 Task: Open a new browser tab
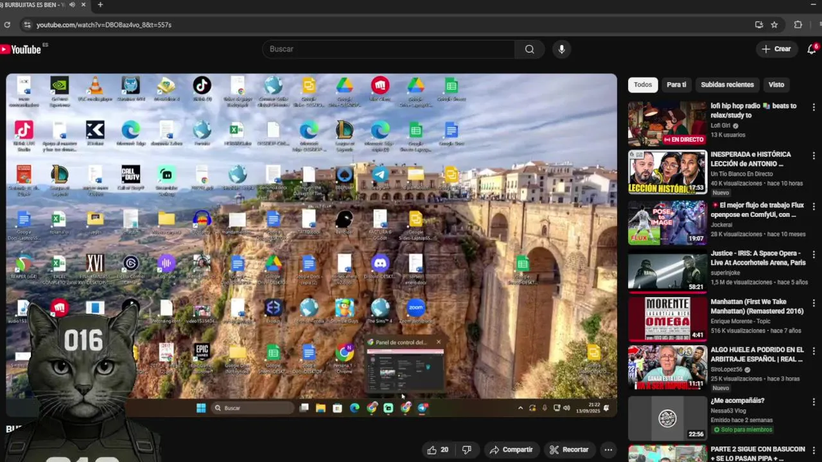point(100,4)
